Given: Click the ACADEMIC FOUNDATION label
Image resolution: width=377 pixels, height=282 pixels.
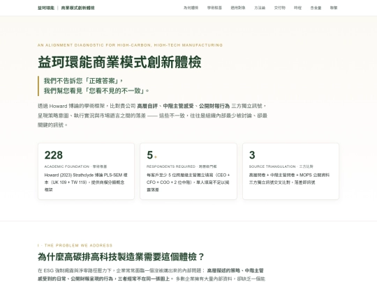Looking at the screenshot, I should 75,166.
